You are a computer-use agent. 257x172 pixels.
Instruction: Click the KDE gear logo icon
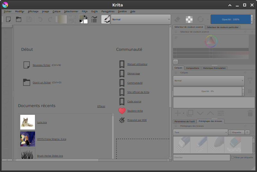(x=122, y=120)
